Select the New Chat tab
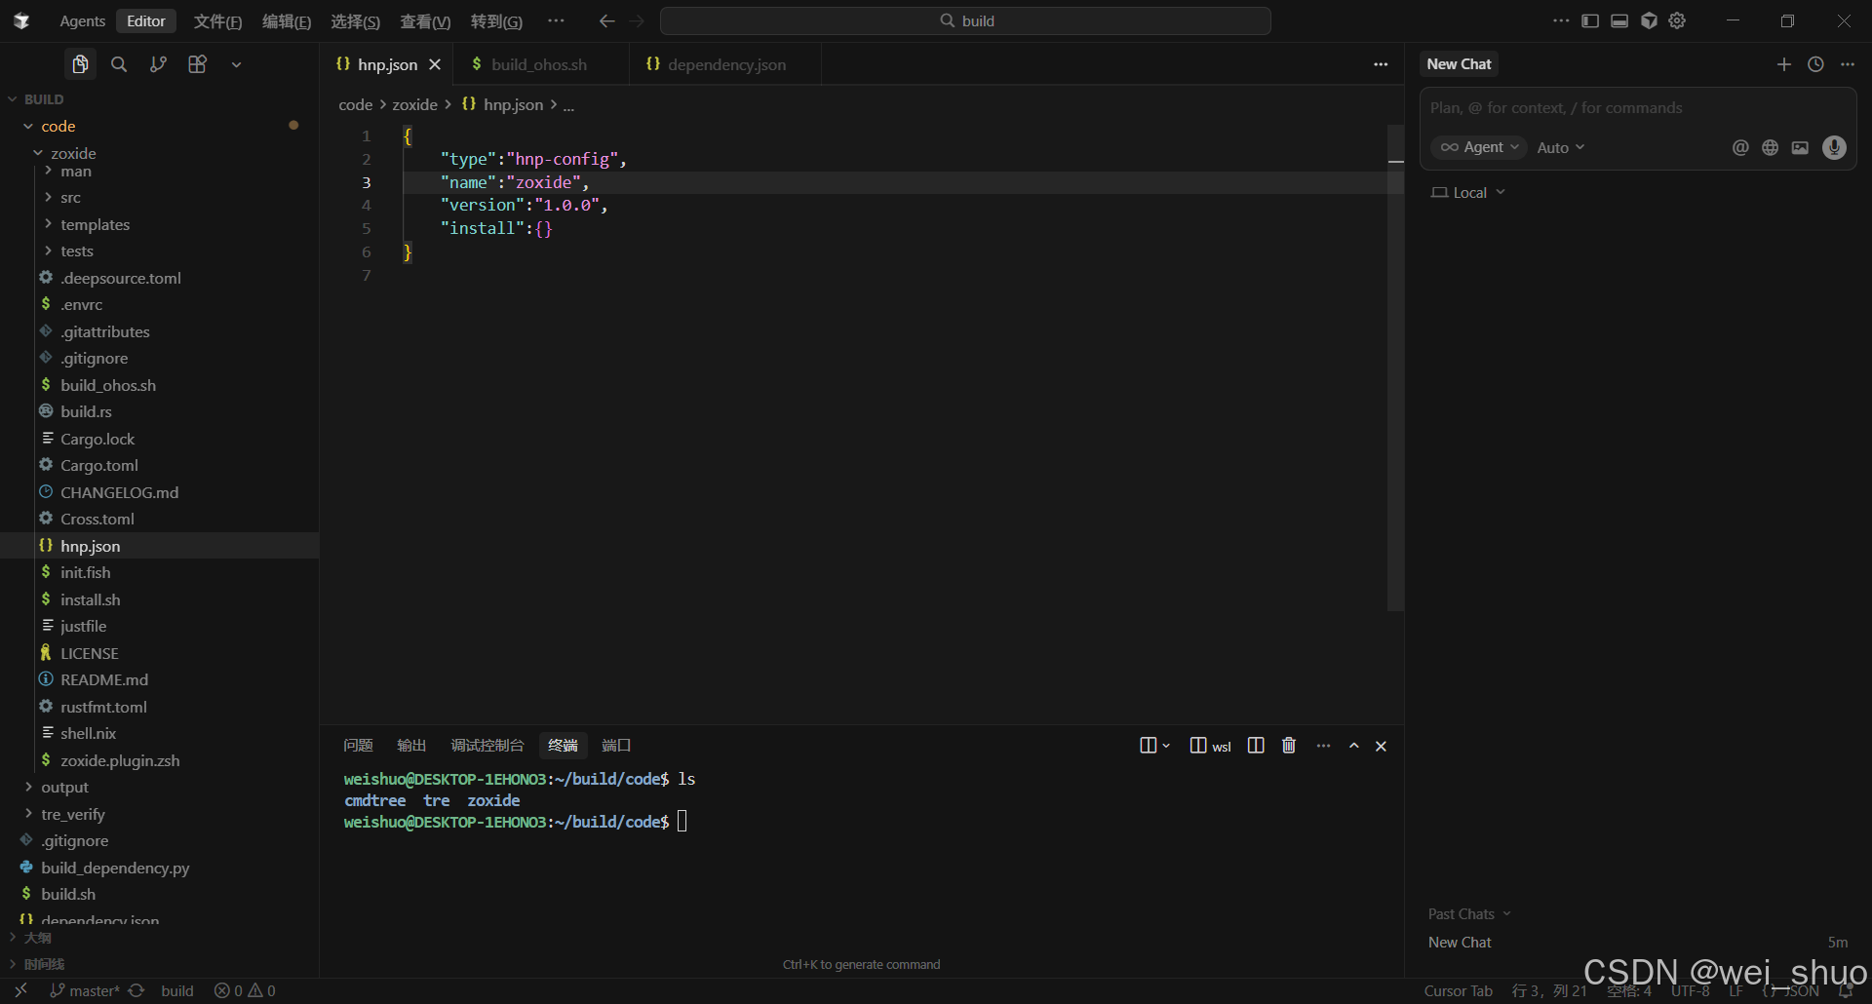Image resolution: width=1872 pixels, height=1004 pixels. coord(1459,64)
